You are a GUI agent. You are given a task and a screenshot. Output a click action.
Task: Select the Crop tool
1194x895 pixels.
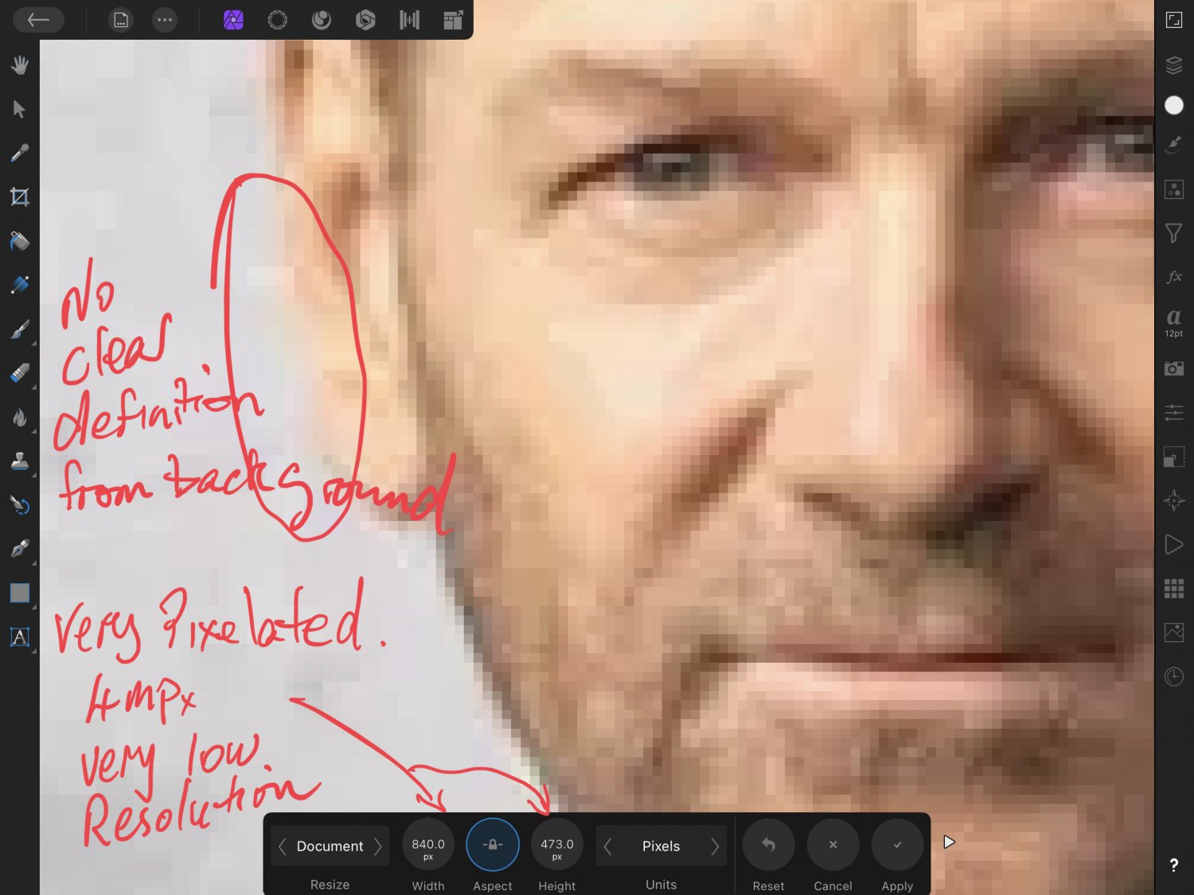click(x=20, y=197)
